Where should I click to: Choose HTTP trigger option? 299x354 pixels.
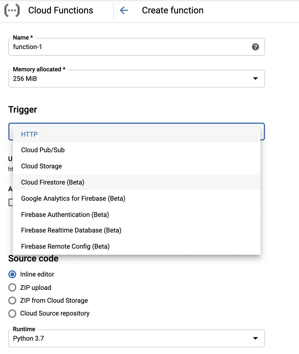pos(137,134)
